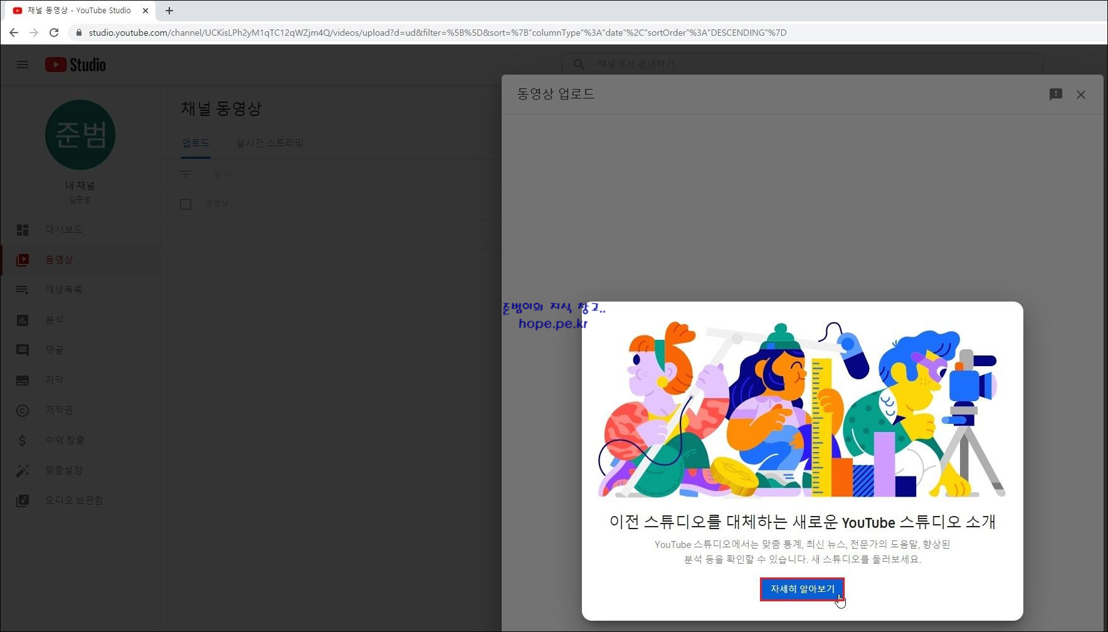The image size is (1108, 632).
Task: Open 맞춤설정 in the sidebar
Action: coord(80,470)
